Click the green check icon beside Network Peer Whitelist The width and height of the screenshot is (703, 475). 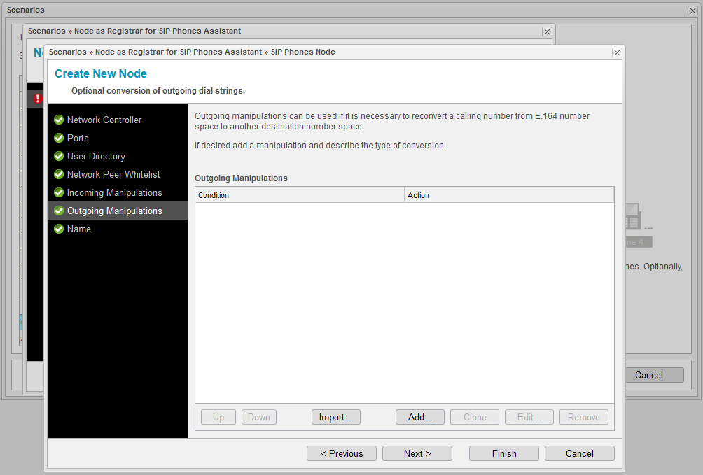click(x=59, y=174)
